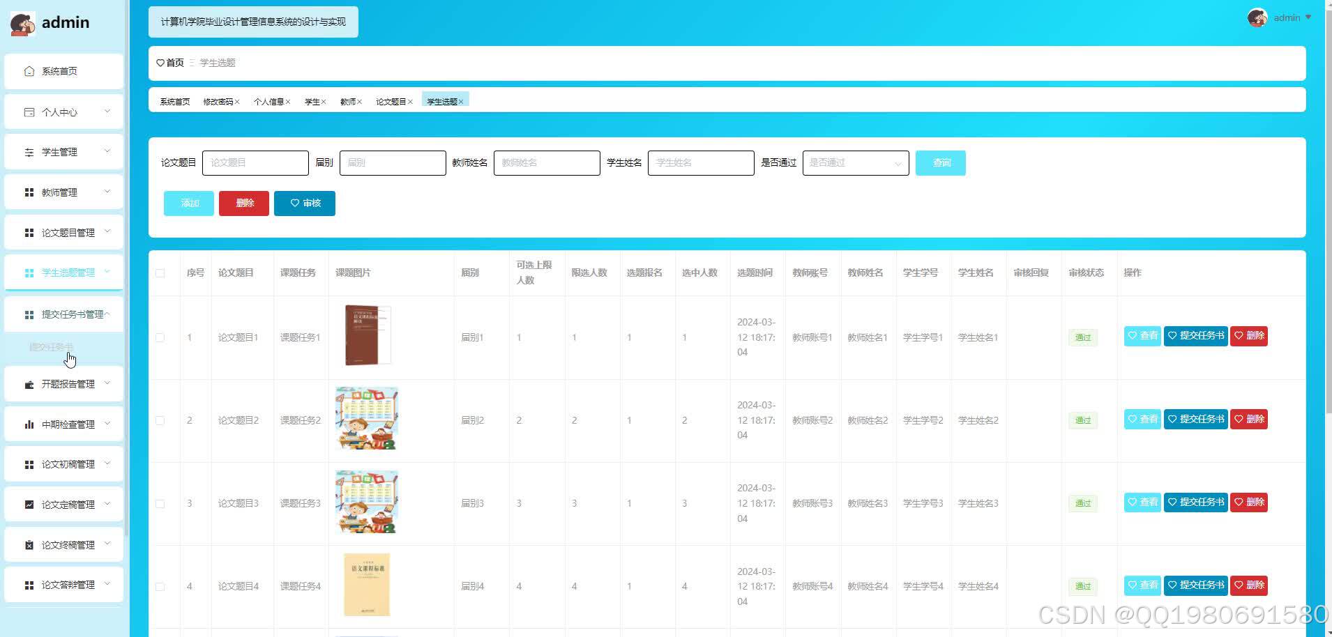This screenshot has height=637, width=1332.
Task: Close the 修改密码 tab with its X
Action: [237, 102]
